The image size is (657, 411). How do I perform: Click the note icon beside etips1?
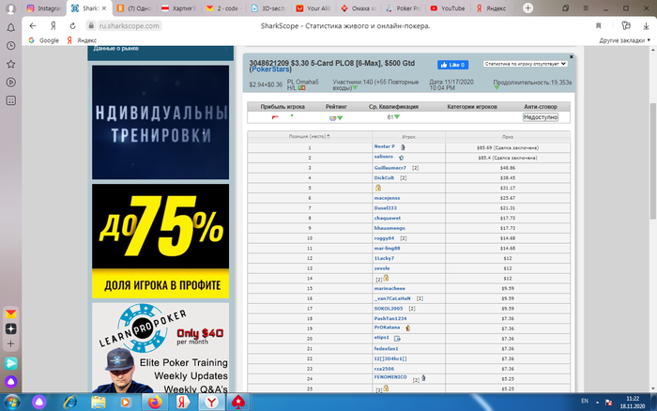[397, 338]
